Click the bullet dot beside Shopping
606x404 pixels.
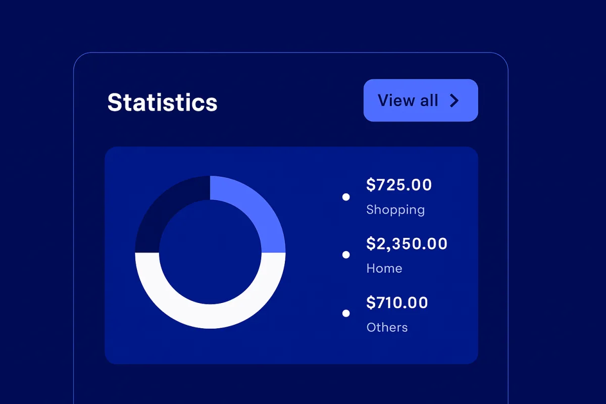coord(346,197)
